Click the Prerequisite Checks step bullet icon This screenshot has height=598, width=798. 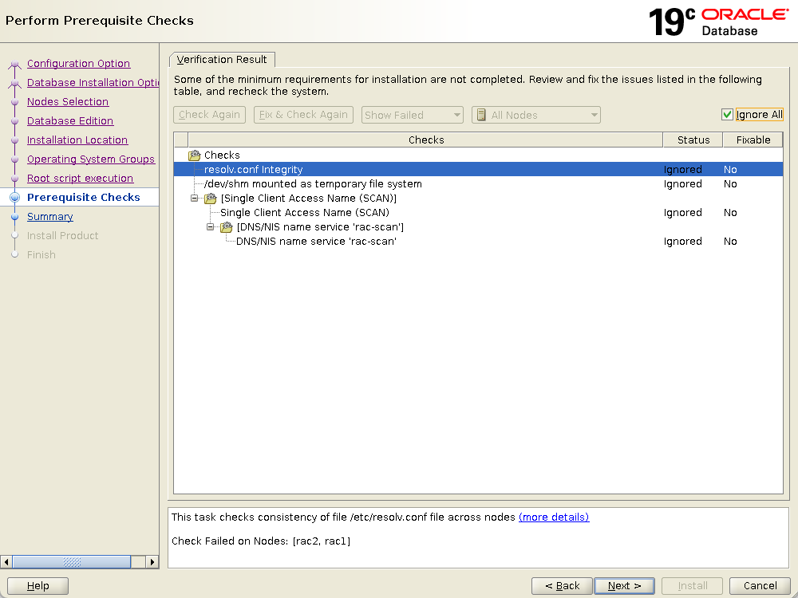pos(14,198)
